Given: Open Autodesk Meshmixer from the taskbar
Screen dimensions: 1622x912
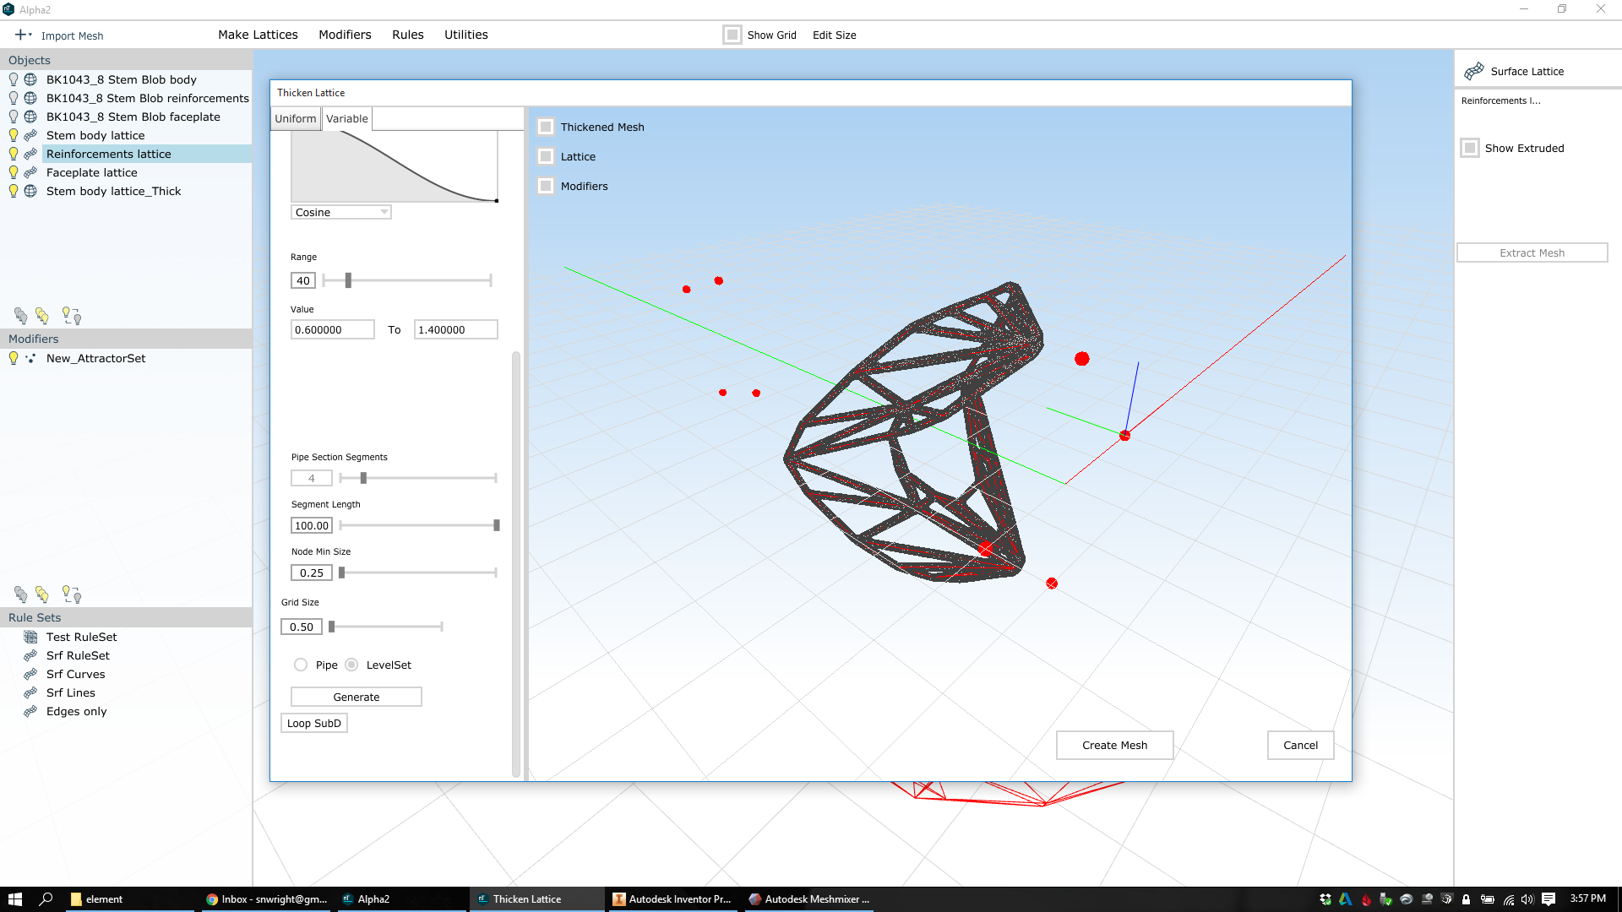Looking at the screenshot, I should click(808, 898).
